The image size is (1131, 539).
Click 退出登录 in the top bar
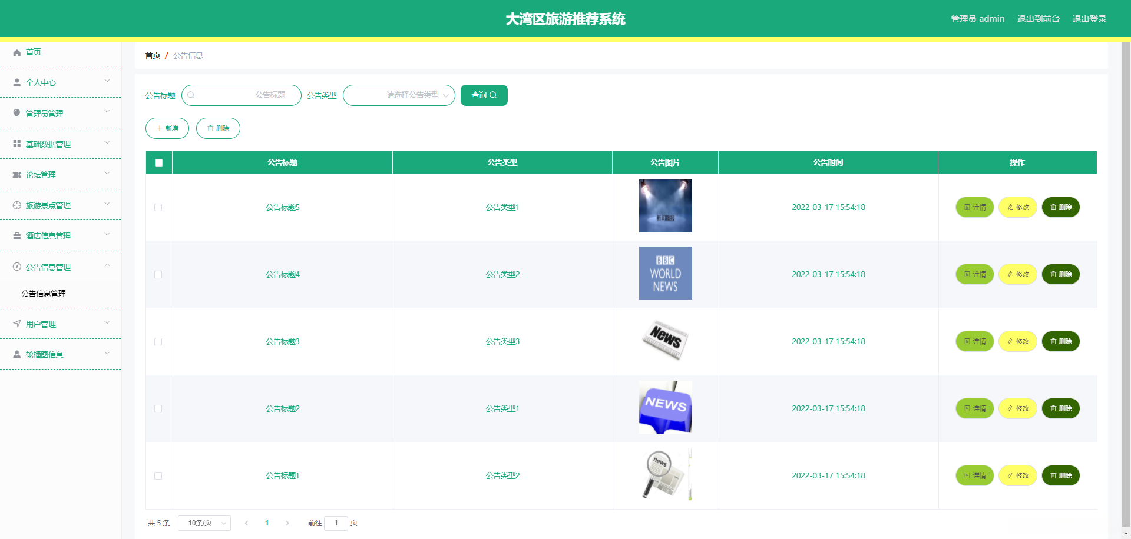coord(1089,19)
